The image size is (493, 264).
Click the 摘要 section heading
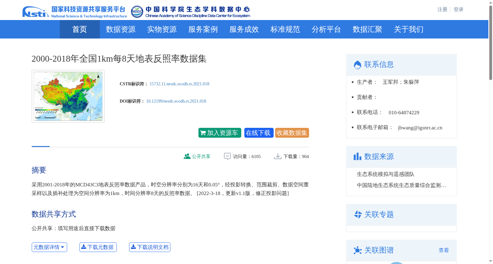(39, 170)
